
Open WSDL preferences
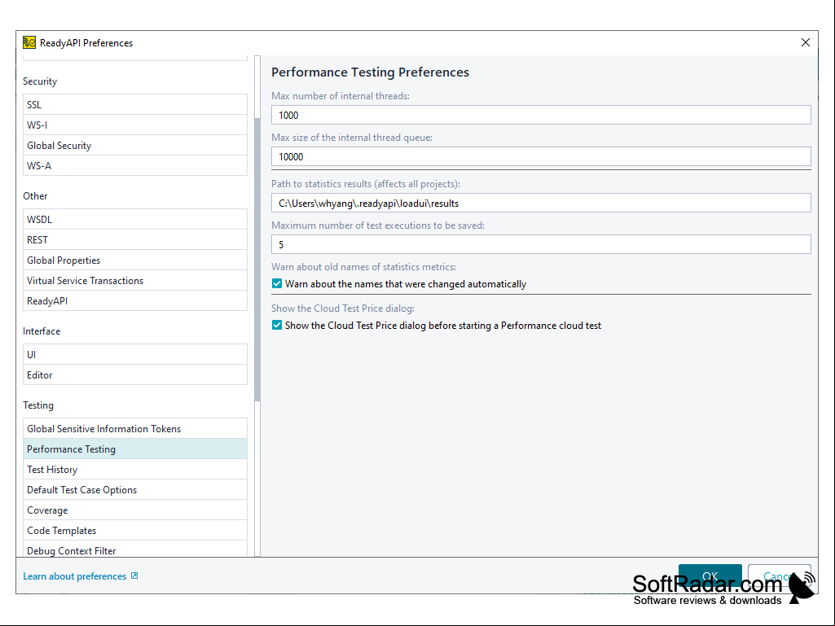coord(135,219)
